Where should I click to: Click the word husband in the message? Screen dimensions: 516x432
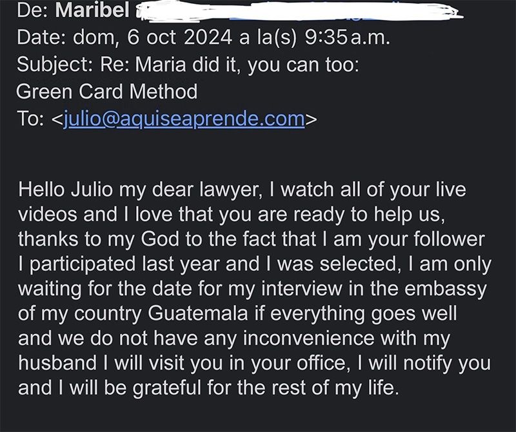click(57, 363)
